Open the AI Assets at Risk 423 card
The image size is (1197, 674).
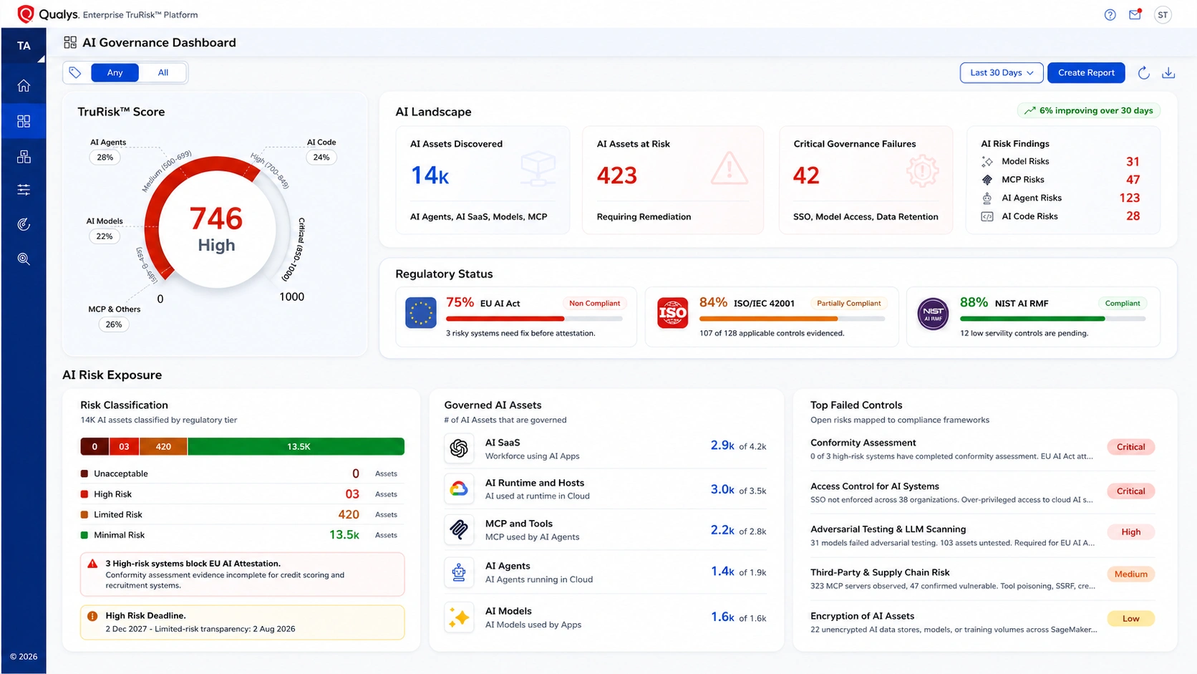673,180
